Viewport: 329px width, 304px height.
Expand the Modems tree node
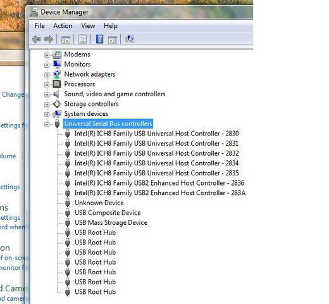(x=47, y=55)
